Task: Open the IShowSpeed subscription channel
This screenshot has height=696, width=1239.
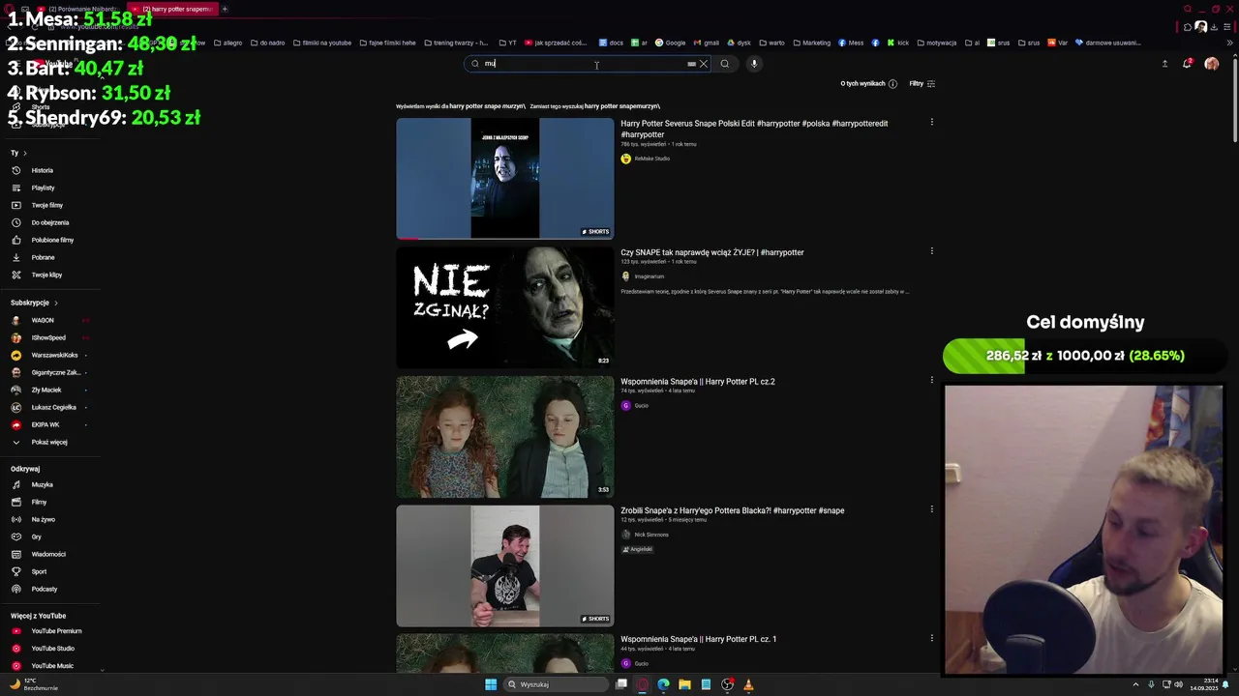Action: [x=48, y=337]
